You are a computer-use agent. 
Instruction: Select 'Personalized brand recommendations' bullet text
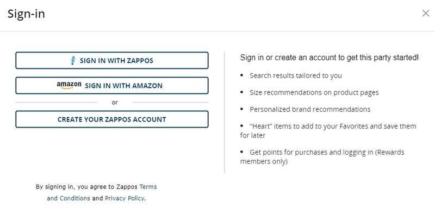[310, 109]
